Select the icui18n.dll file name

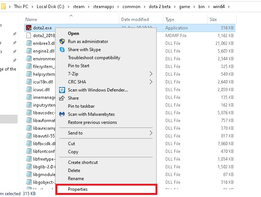[x=43, y=82]
